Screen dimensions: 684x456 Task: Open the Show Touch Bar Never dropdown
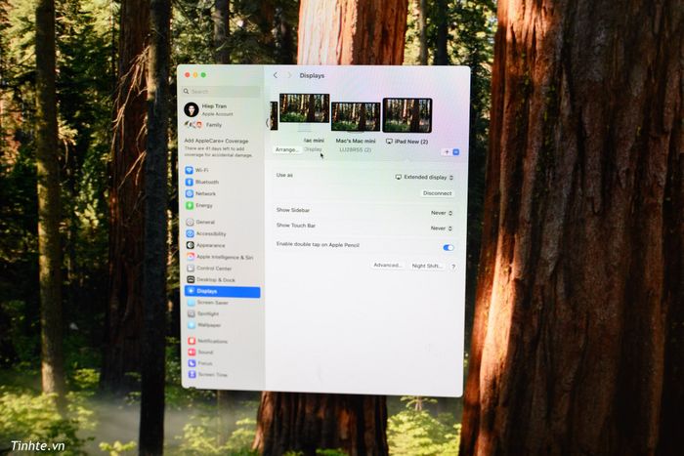click(442, 228)
